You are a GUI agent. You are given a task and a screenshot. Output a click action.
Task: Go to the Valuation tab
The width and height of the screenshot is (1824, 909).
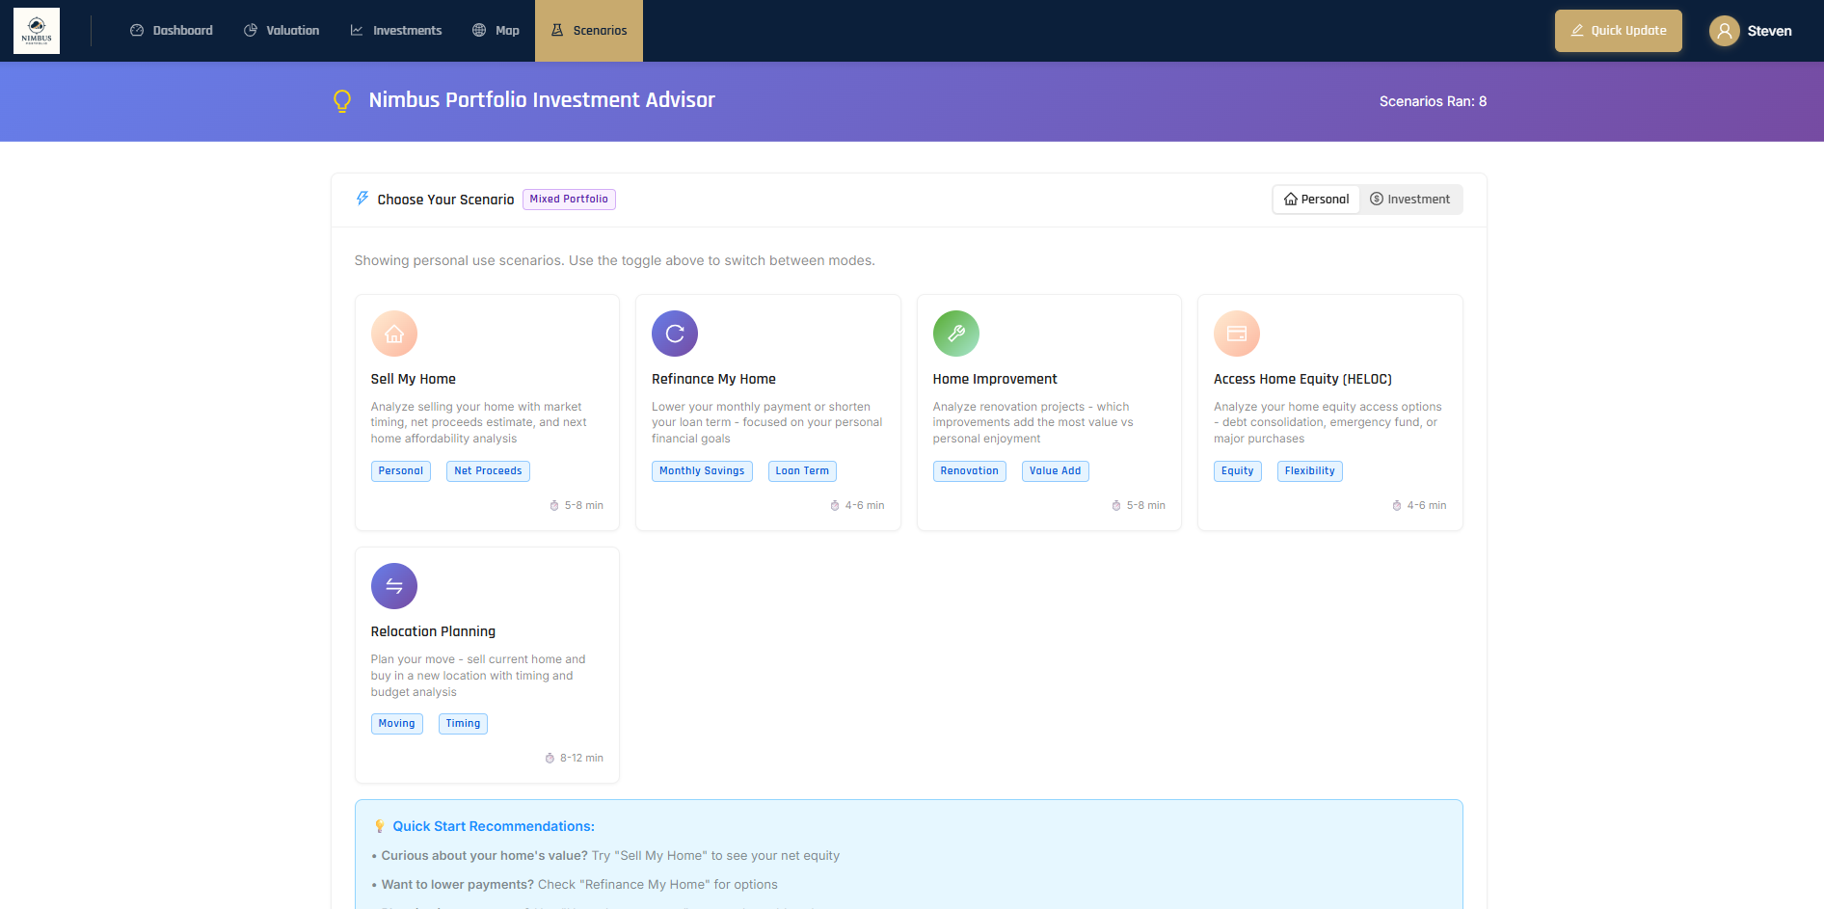point(282,31)
